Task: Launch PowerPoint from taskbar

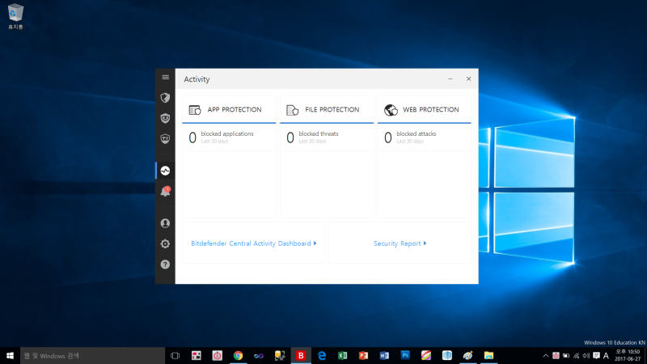Action: point(363,355)
